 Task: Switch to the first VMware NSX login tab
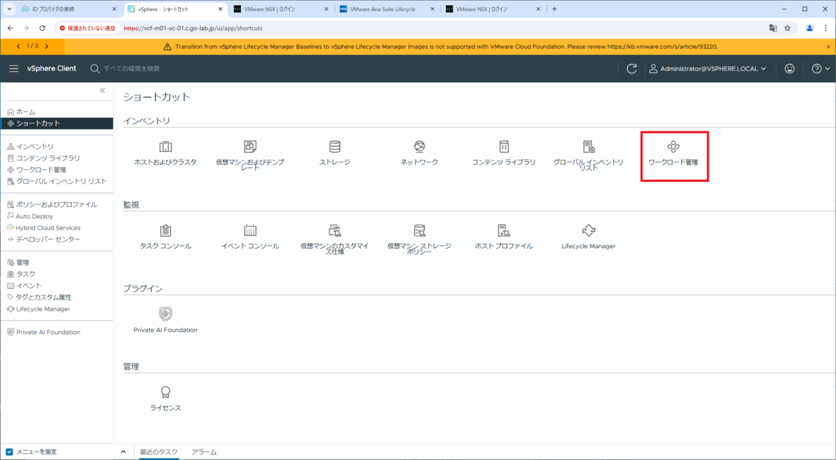pyautogui.click(x=279, y=9)
